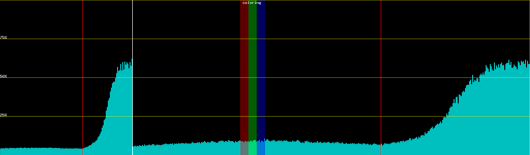This screenshot has width=530, height=155.
Task: Click the yellow top border line
Action: (311, 0)
